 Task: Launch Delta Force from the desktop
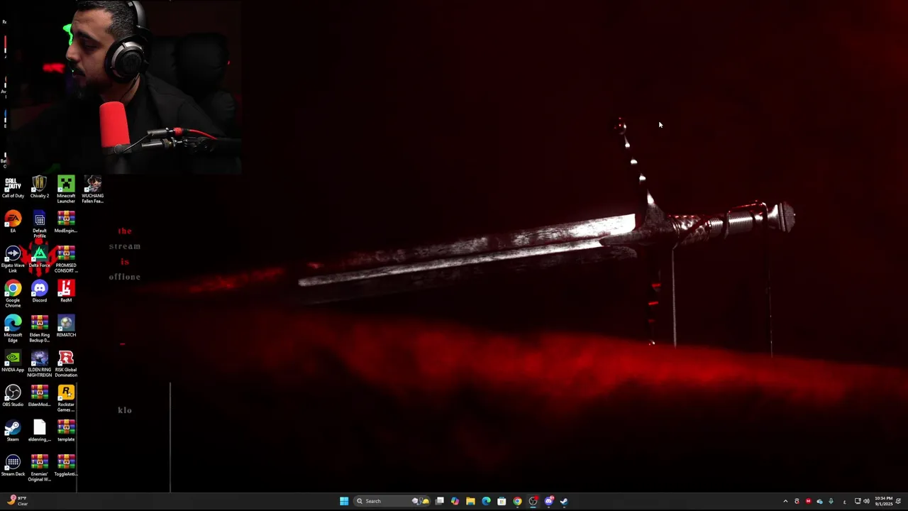pos(39,257)
